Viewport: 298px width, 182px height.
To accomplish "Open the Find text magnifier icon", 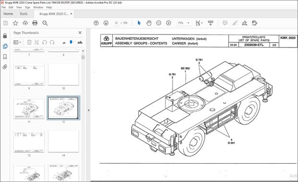I will point(45,23).
